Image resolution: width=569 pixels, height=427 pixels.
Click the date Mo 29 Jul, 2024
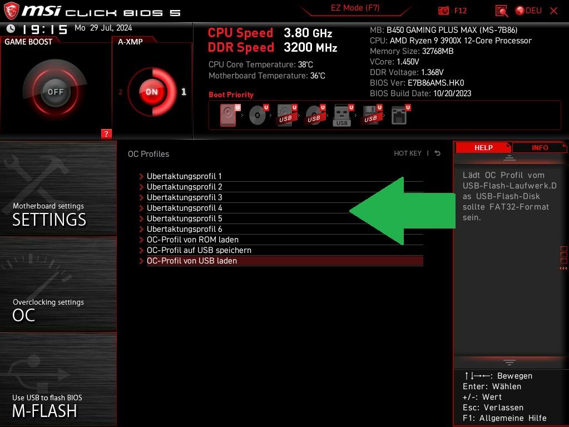[103, 28]
